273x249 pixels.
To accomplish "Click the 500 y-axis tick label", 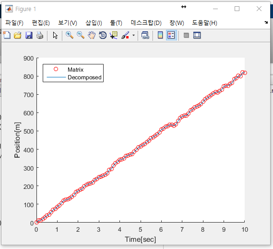I will [x=29, y=131].
